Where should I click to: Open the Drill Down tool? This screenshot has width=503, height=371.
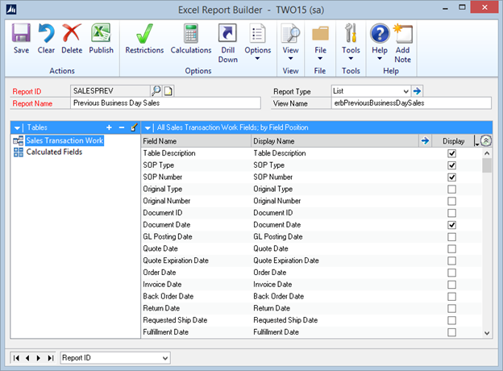pyautogui.click(x=227, y=33)
